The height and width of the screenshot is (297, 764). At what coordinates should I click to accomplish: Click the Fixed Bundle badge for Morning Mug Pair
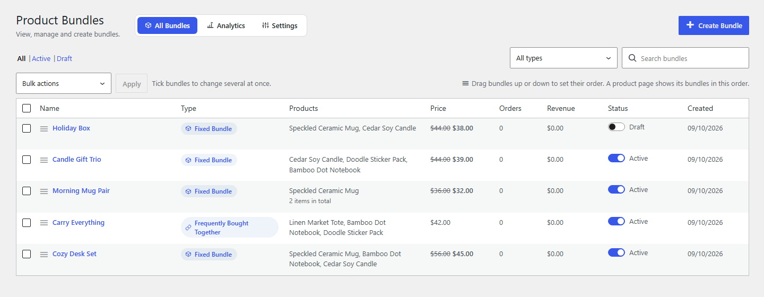point(209,191)
